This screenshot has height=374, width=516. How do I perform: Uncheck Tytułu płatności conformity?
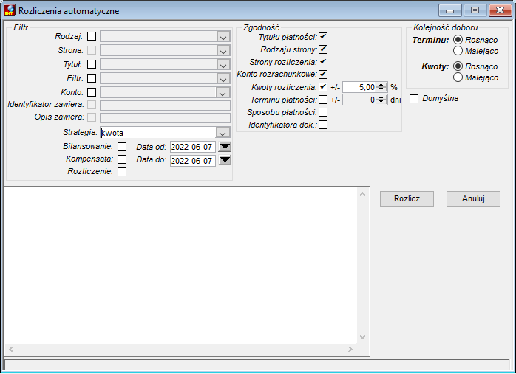tap(323, 37)
